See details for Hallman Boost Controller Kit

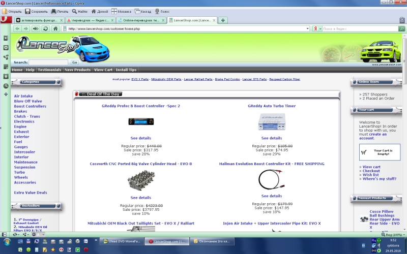(272, 196)
